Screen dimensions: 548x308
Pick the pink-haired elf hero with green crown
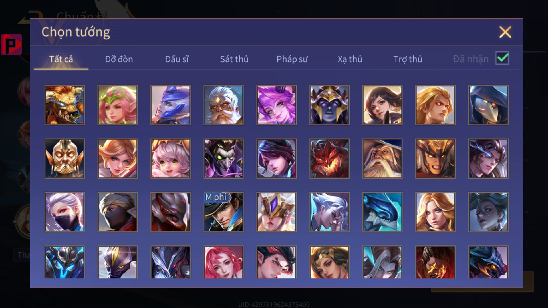(x=118, y=105)
